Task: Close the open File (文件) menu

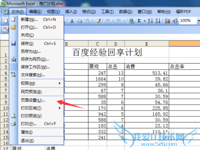Action: 18,12
